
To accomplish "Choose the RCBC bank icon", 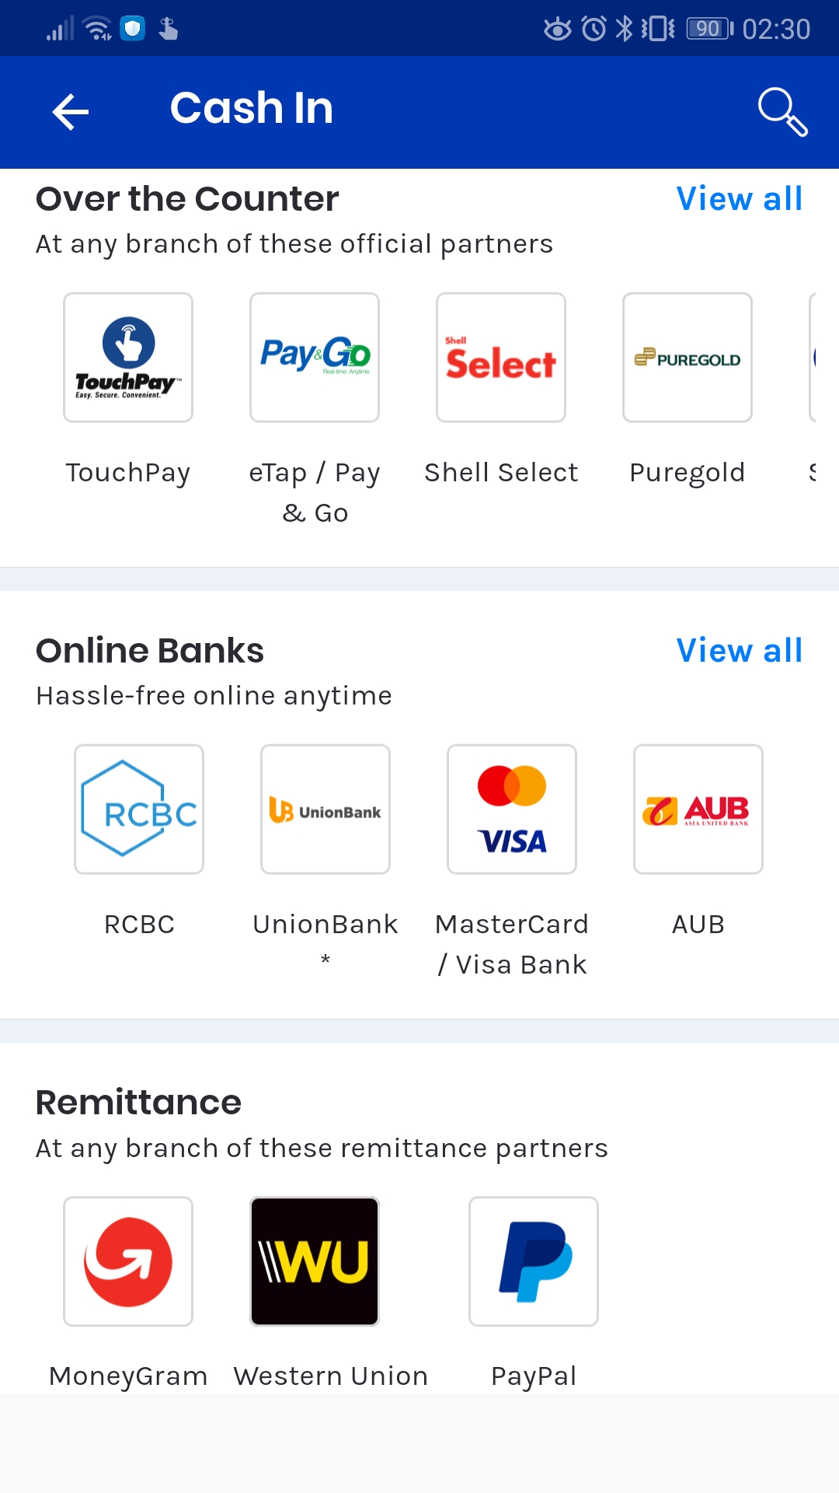I will [x=139, y=809].
